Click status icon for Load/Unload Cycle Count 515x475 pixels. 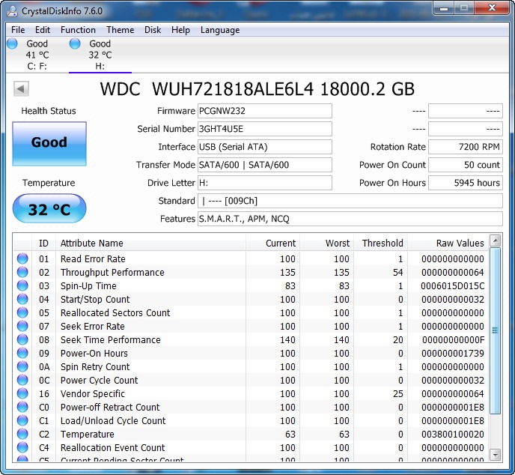pyautogui.click(x=22, y=420)
